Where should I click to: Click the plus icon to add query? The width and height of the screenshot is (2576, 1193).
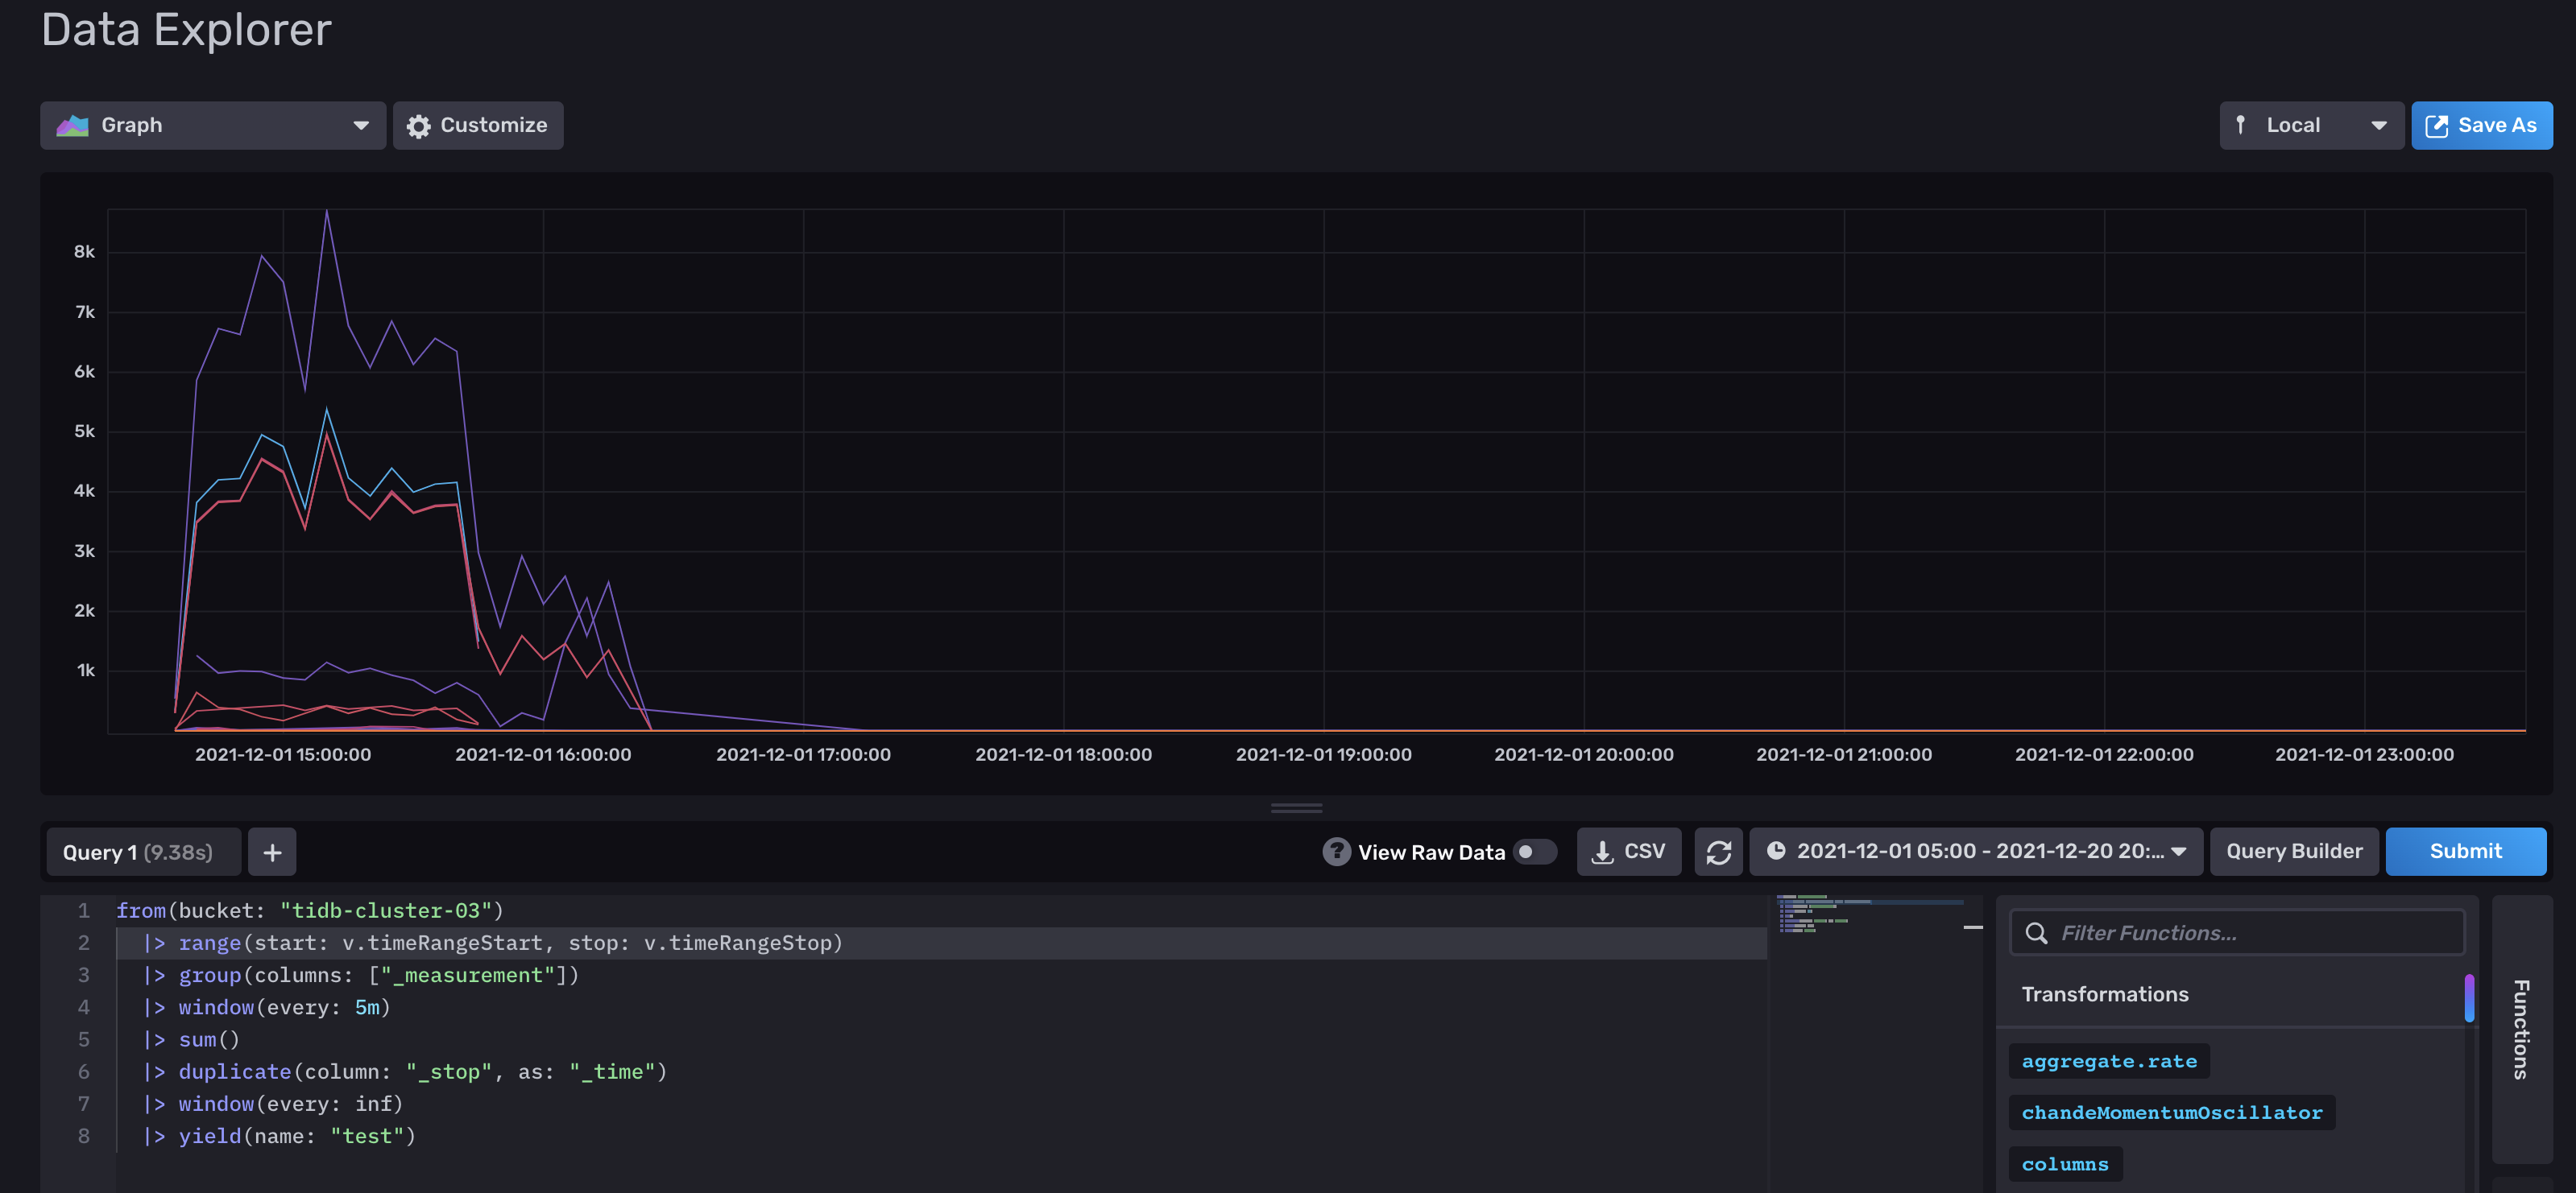[x=272, y=852]
